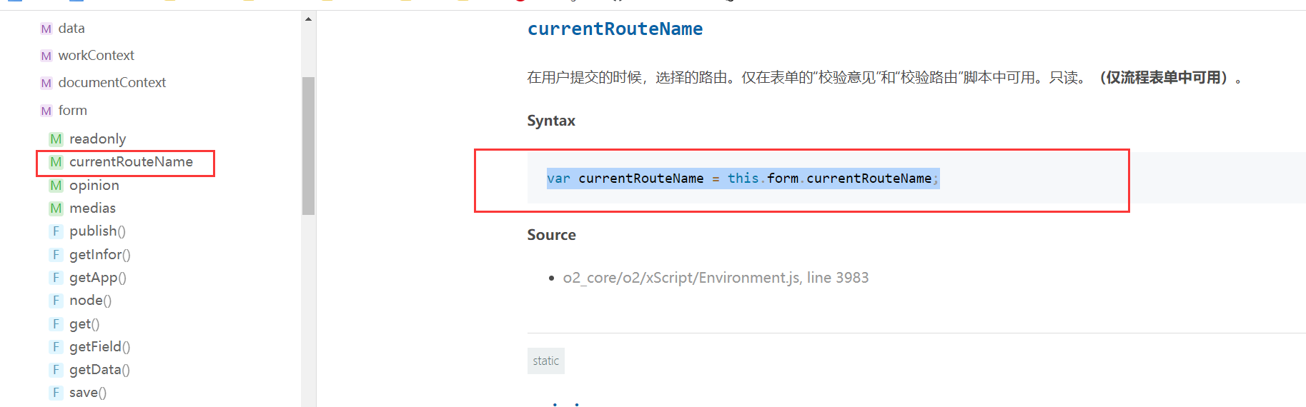Navigate to getField() in the sidebar
This screenshot has width=1306, height=407.
pos(99,347)
